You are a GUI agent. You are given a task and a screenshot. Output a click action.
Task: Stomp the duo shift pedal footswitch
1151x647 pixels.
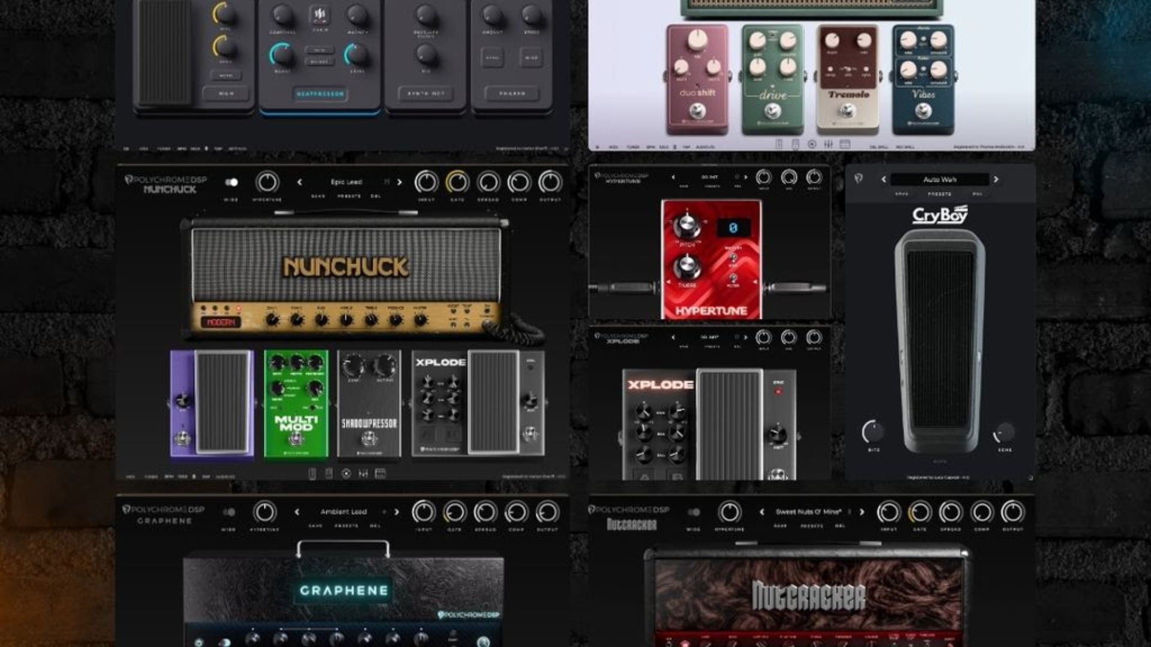pos(697,111)
